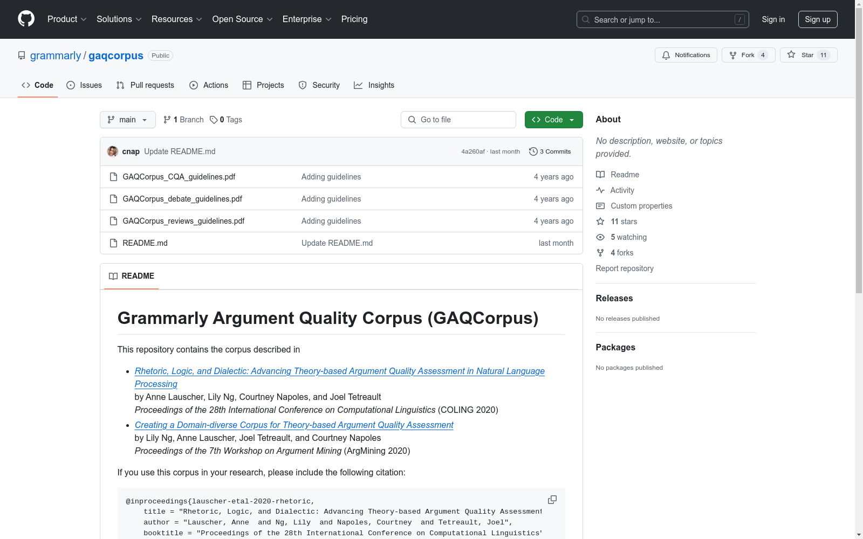This screenshot has width=863, height=539.
Task: Open GAQCorpus_debate_guidelines.pdf file
Action: pyautogui.click(x=182, y=199)
